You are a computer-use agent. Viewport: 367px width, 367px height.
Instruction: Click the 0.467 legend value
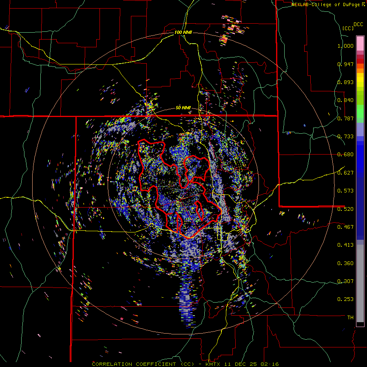345,227
